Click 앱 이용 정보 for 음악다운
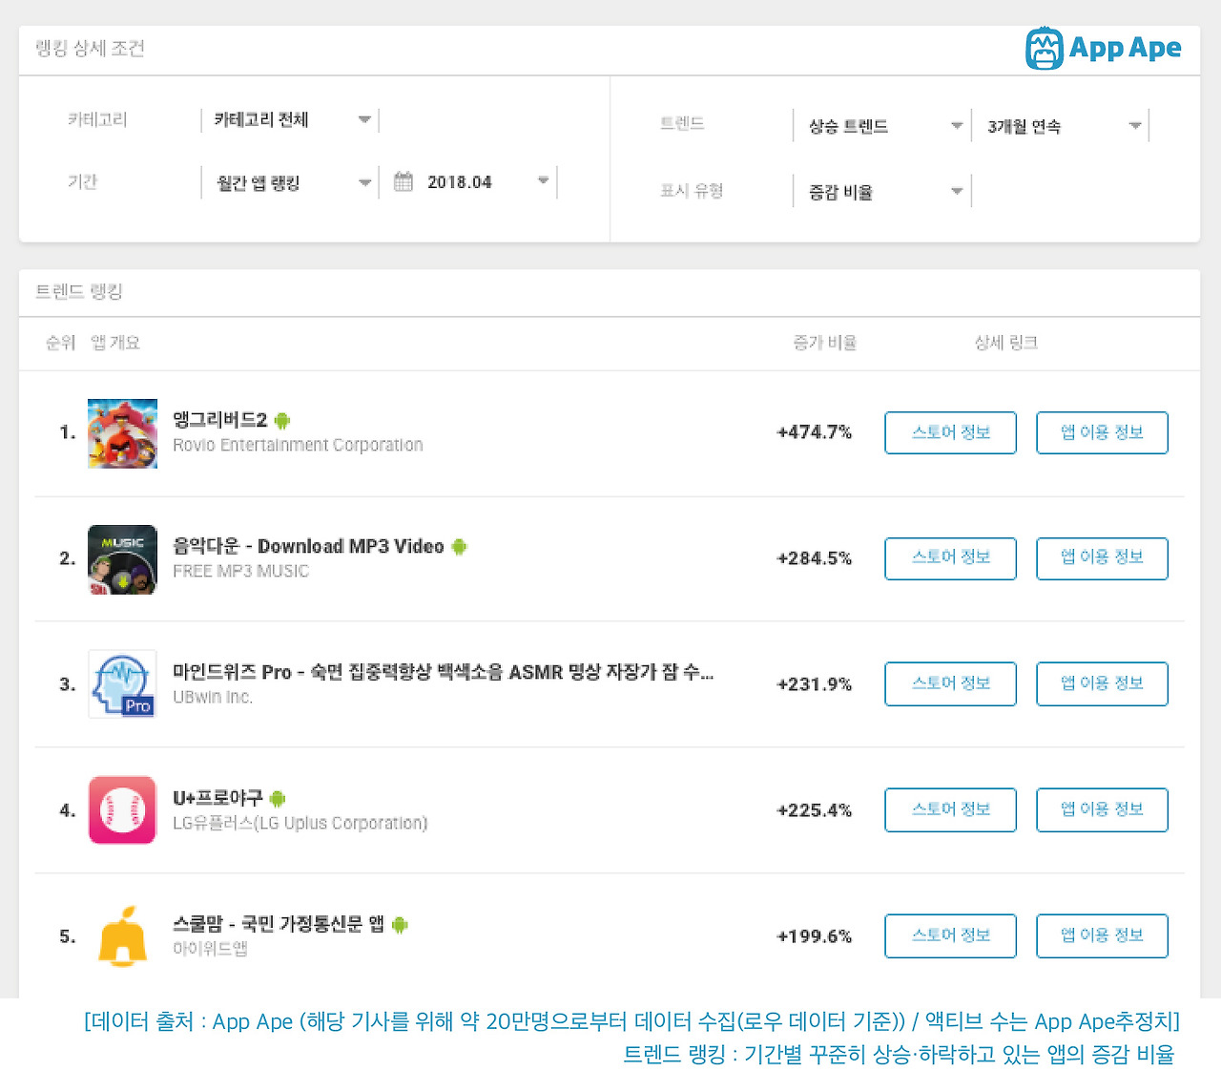Screen dimensions: 1221x1092 pos(1102,558)
